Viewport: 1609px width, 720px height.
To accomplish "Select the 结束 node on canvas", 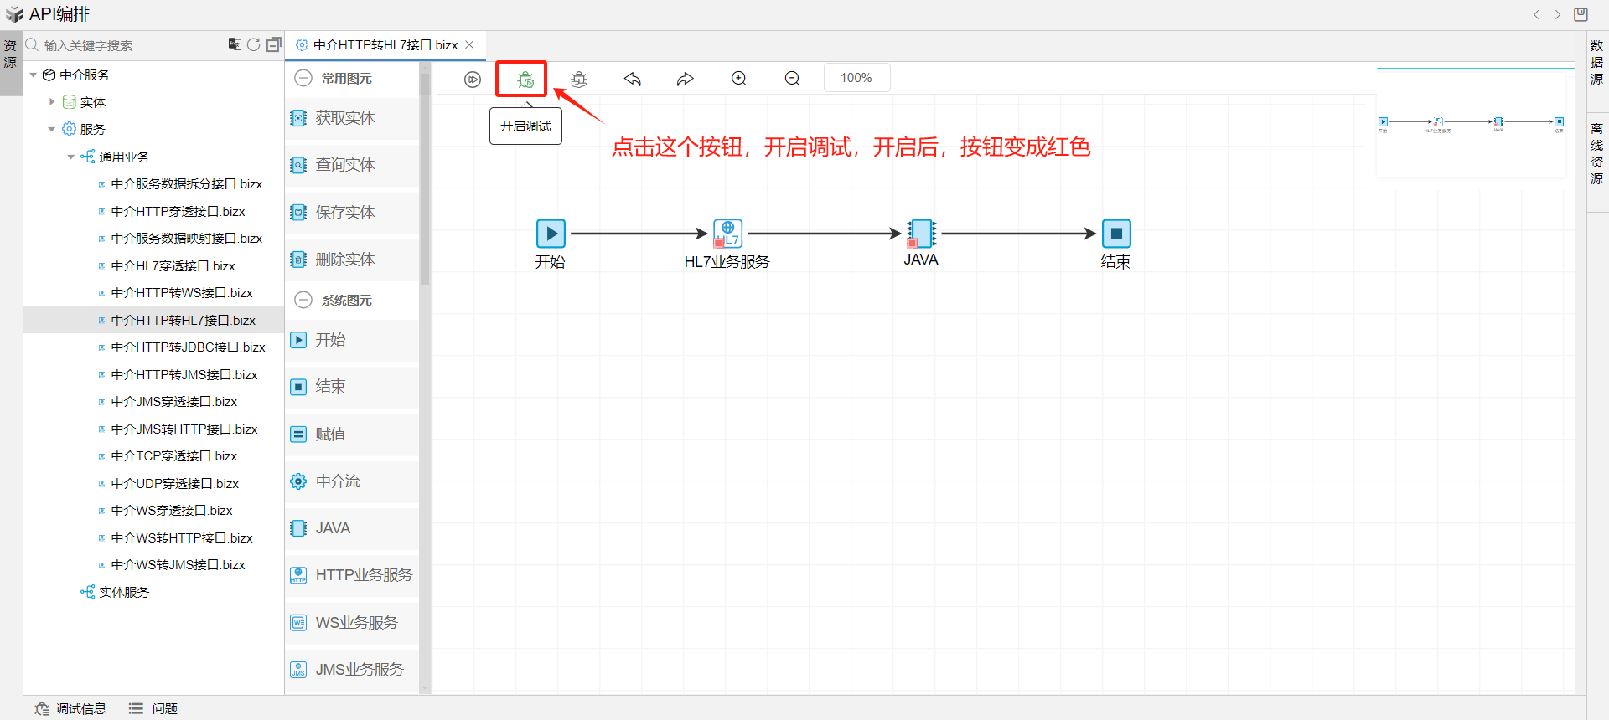I will click(1116, 234).
